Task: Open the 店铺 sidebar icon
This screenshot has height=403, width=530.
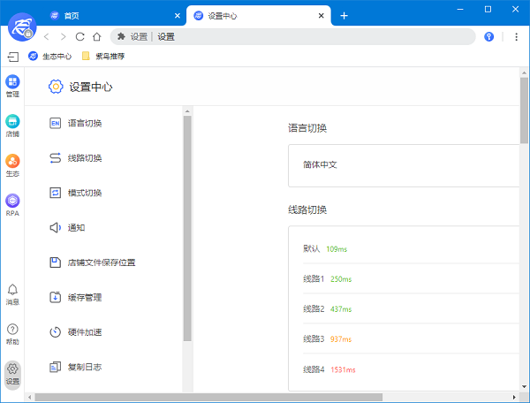Action: (12, 125)
